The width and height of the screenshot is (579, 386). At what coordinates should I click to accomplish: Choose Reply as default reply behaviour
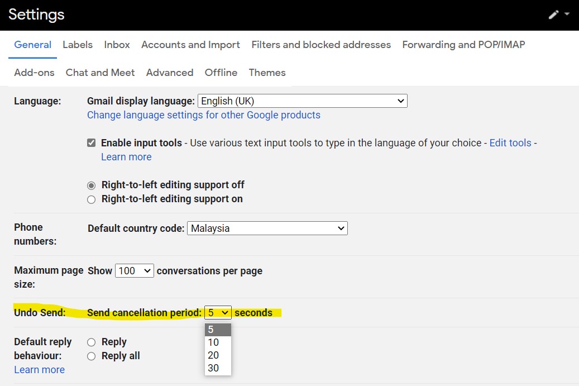(x=92, y=342)
